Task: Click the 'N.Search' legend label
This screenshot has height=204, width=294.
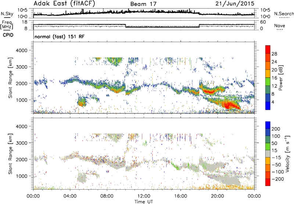Action: click(x=284, y=14)
